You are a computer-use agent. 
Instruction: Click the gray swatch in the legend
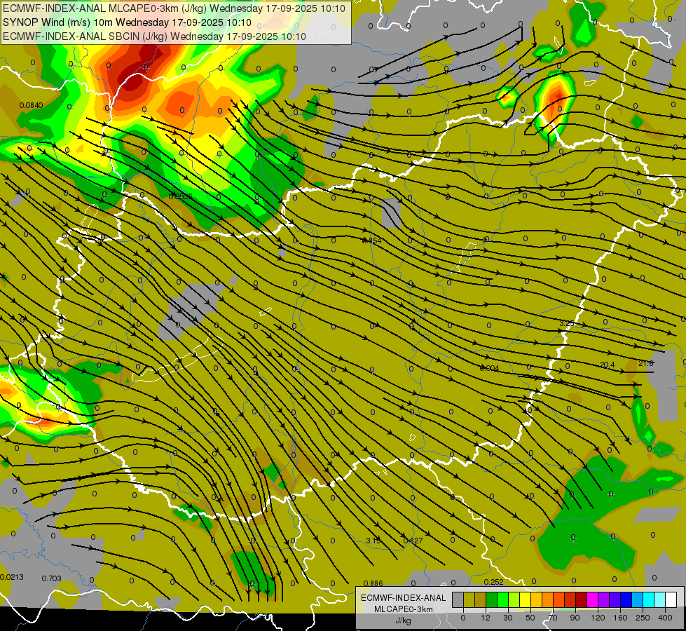pos(458,599)
